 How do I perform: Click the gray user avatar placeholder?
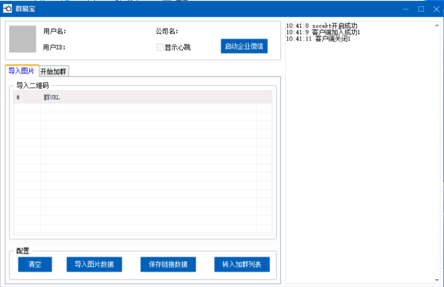[23, 39]
